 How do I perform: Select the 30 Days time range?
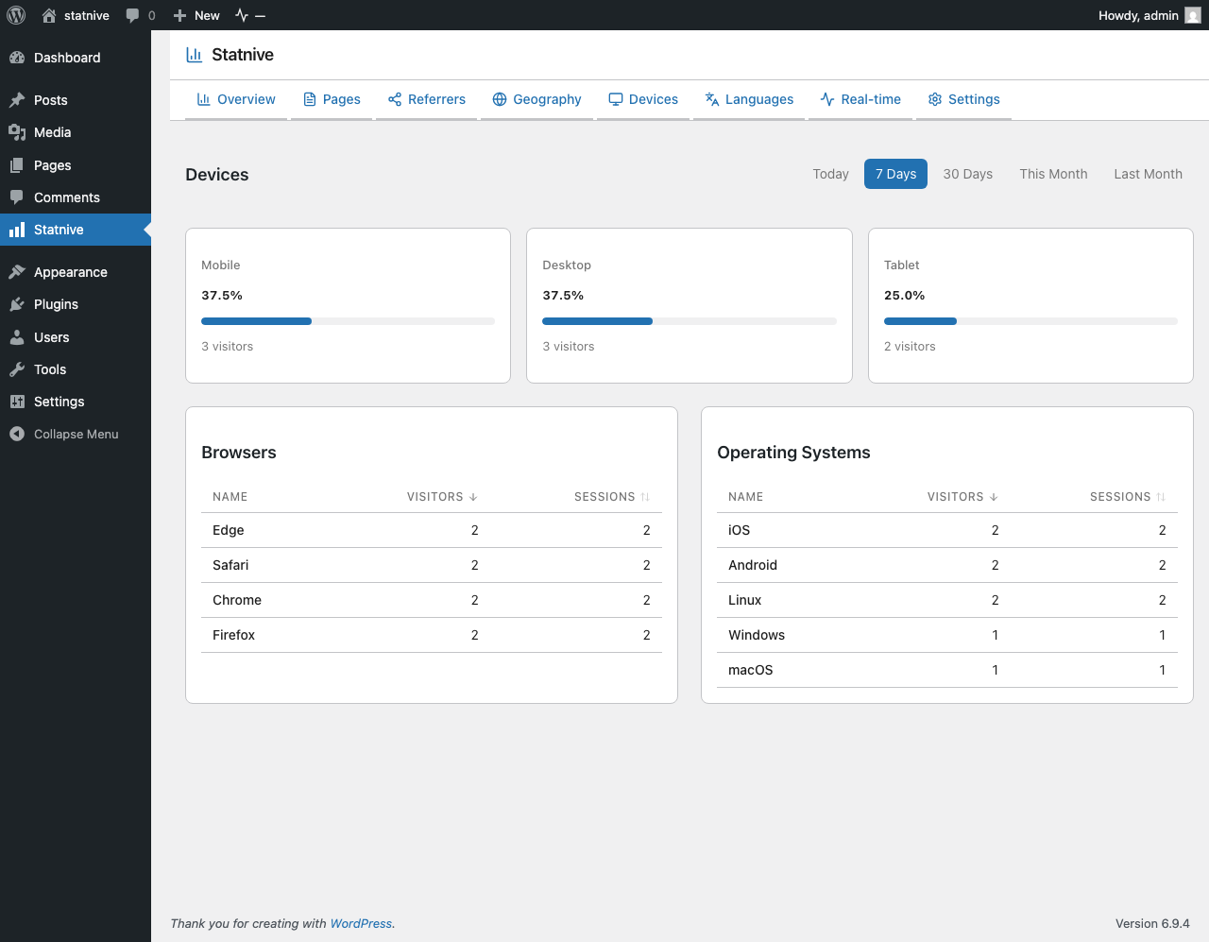(x=967, y=174)
